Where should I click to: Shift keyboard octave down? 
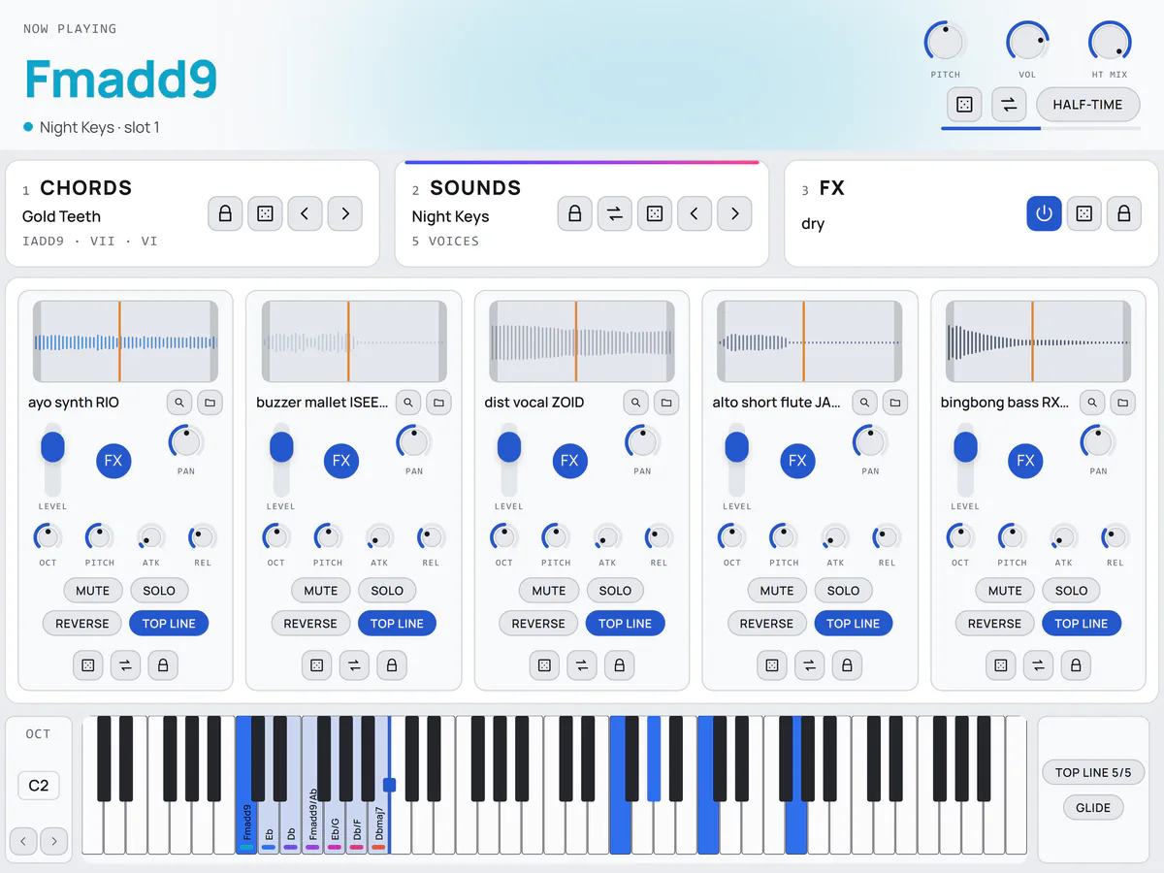[x=23, y=841]
